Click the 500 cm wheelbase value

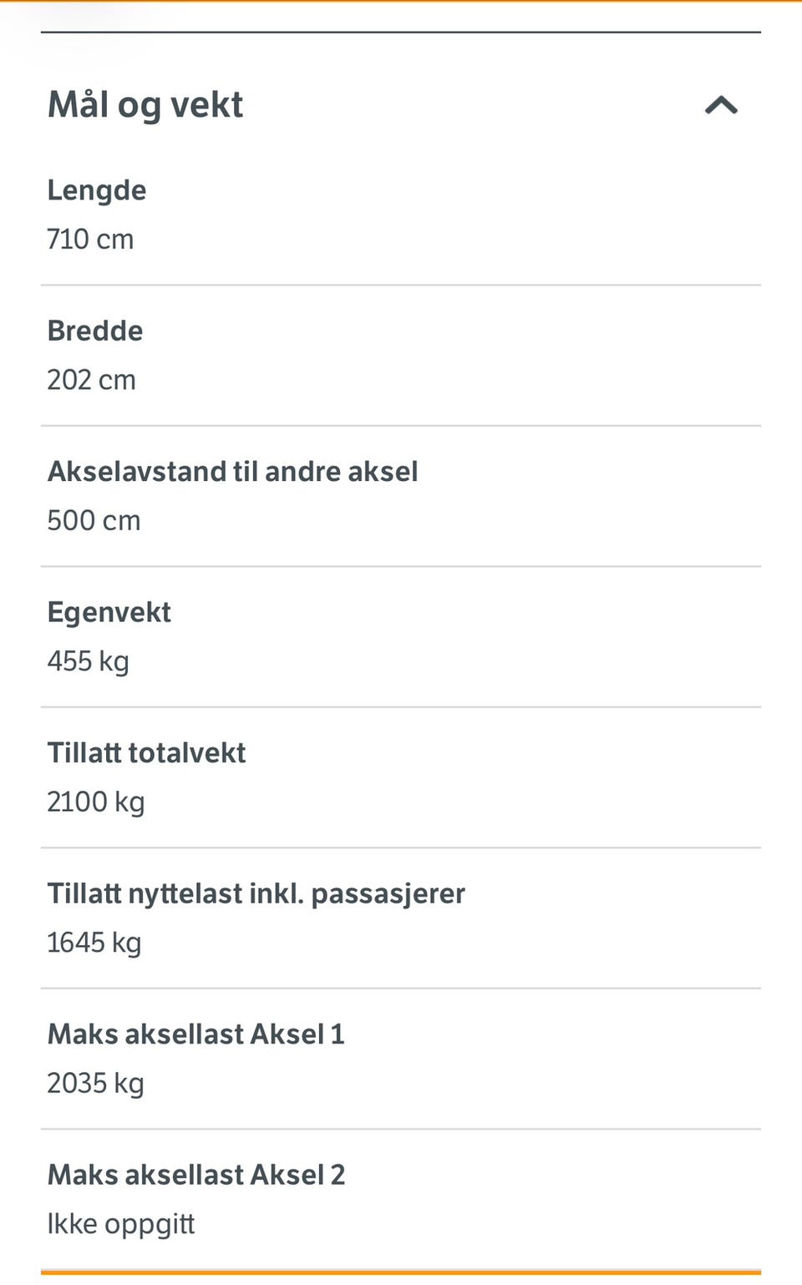[94, 520]
